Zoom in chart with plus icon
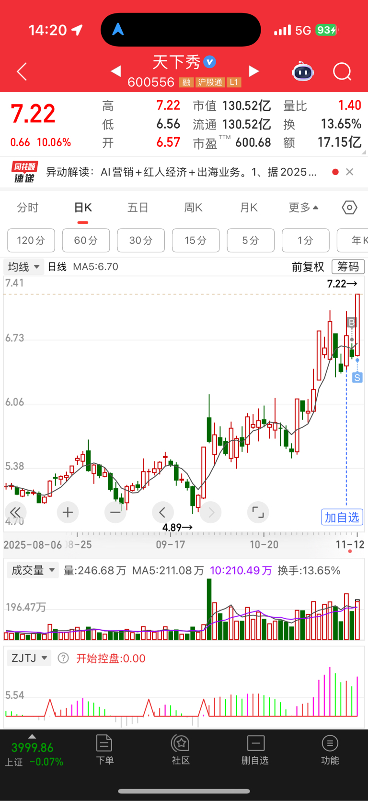The image size is (368, 801). coord(68,512)
